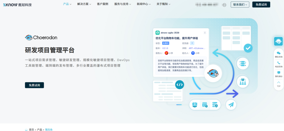Click the 微信咨询 WeChat icon
Viewport: 284px width, 131px height.
(x=278, y=54)
